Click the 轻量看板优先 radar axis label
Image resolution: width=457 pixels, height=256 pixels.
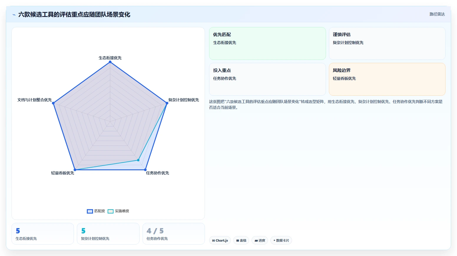tap(62, 173)
